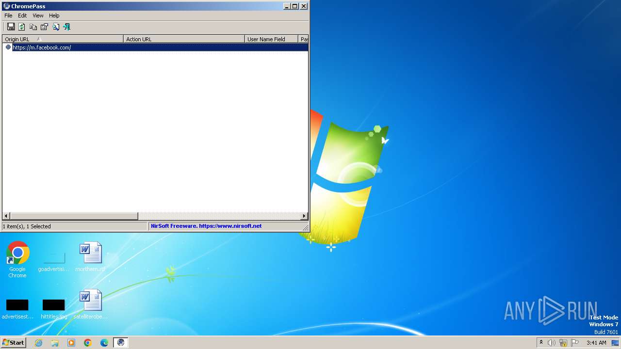621x349 pixels.
Task: Click the globe icon beside m.facebook.com row
Action: pos(8,47)
